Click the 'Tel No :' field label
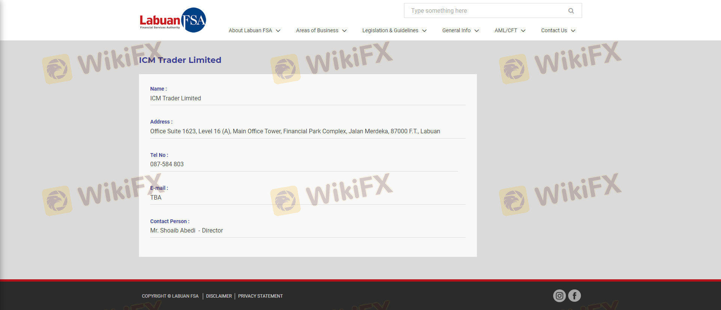The height and width of the screenshot is (310, 721). point(159,155)
